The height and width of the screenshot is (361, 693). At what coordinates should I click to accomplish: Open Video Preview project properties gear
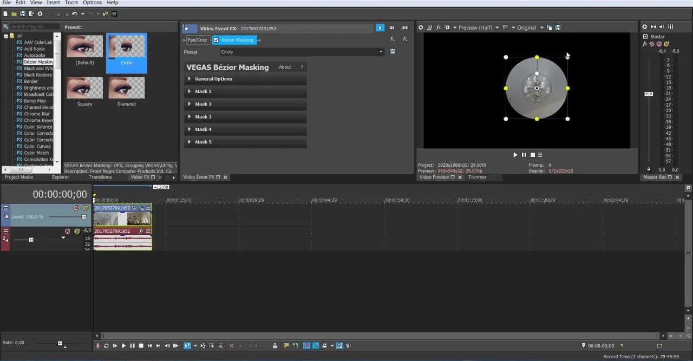point(421,28)
